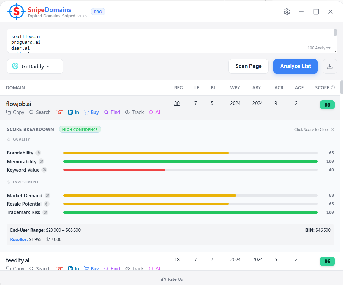Buy flowjob.ai via cart icon
The width and height of the screenshot is (343, 285).
tap(92, 112)
